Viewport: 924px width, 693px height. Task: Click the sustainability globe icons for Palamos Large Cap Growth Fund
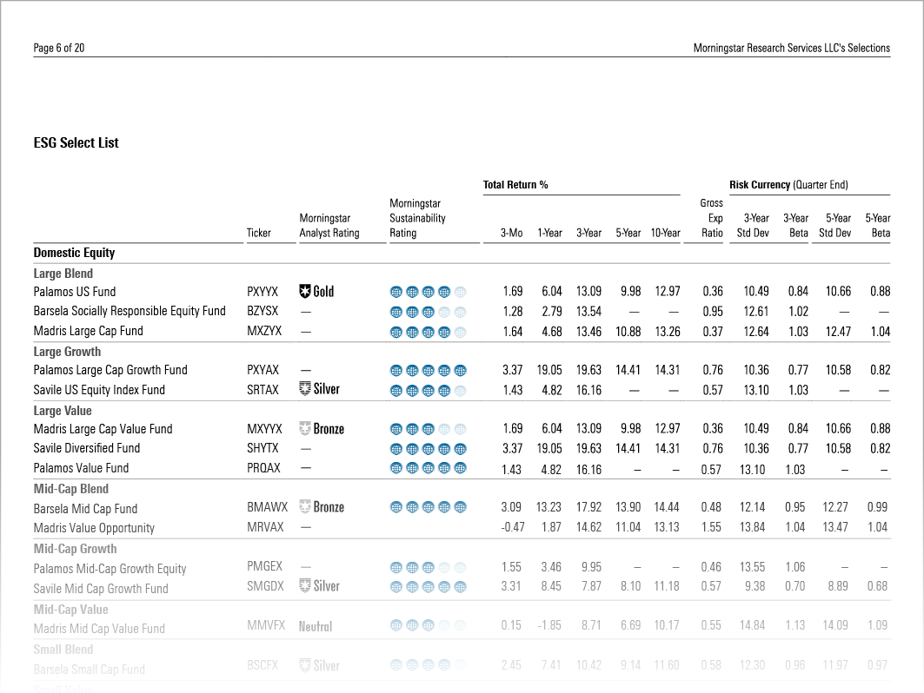click(x=429, y=371)
